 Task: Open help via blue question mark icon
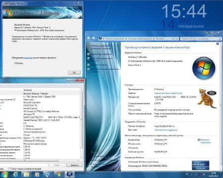coord(218,44)
